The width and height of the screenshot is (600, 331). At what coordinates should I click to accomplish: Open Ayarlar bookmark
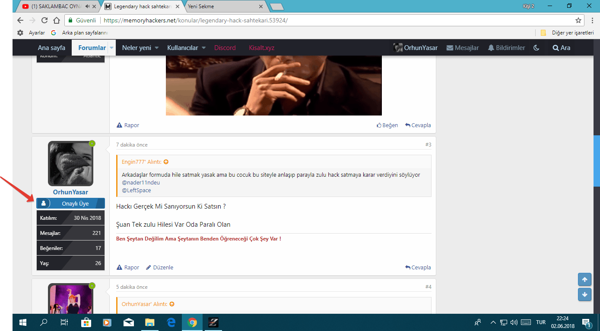pyautogui.click(x=31, y=33)
